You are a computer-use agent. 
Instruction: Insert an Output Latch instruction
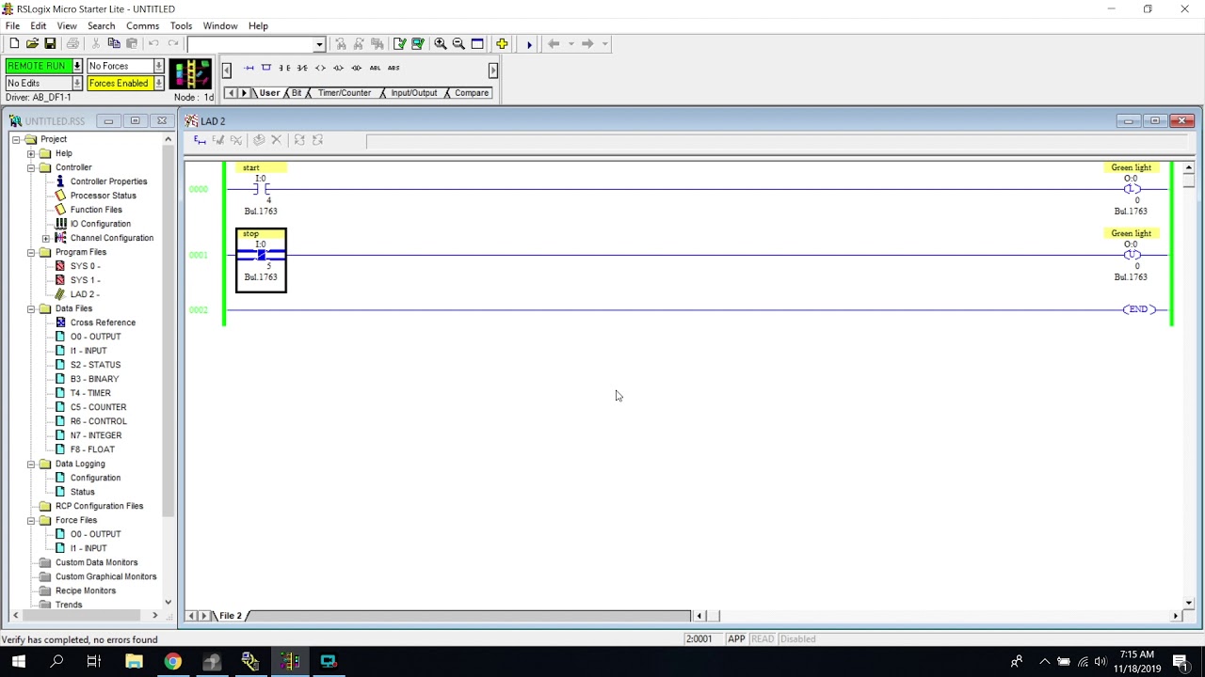[x=338, y=68]
